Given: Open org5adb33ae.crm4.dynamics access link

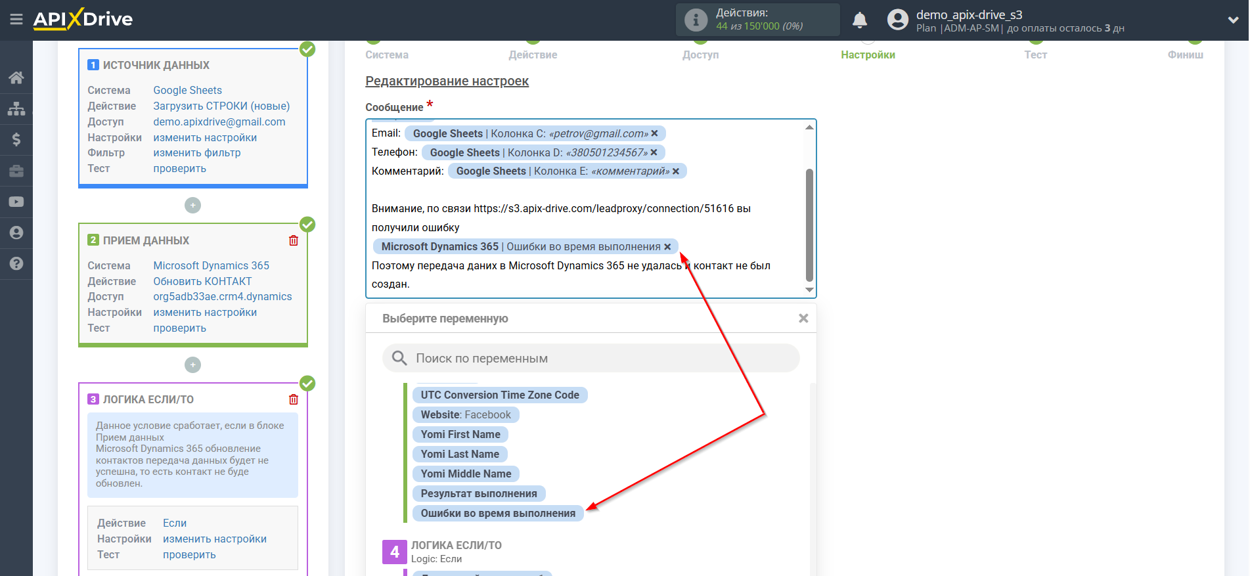Looking at the screenshot, I should tap(223, 296).
